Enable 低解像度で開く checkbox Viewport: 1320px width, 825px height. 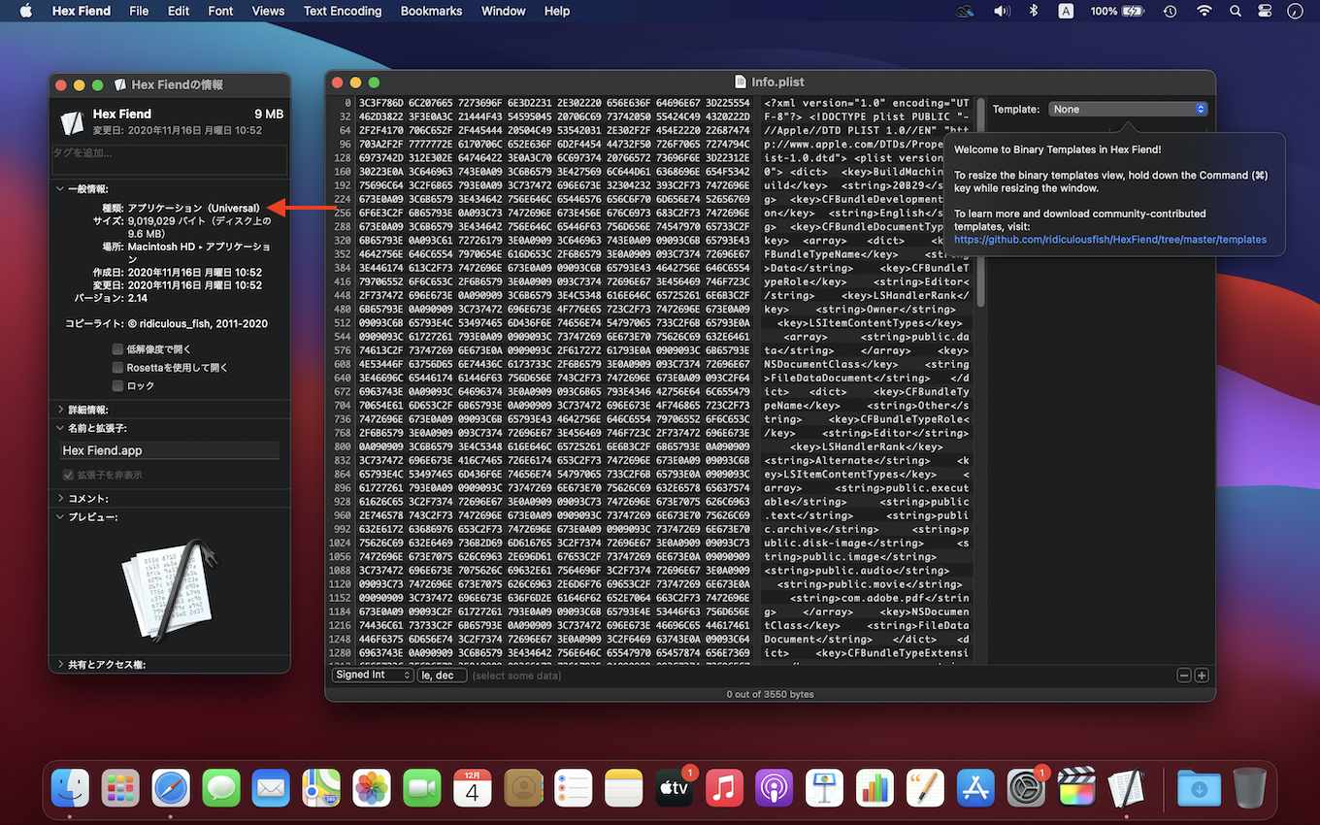click(117, 349)
